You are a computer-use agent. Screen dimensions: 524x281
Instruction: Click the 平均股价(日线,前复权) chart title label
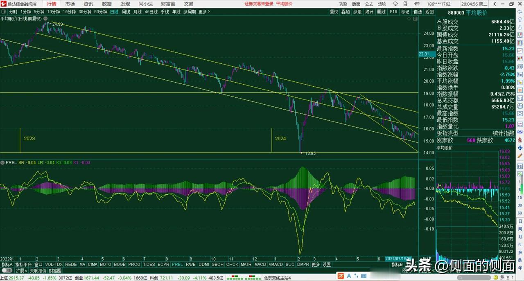tap(21, 18)
